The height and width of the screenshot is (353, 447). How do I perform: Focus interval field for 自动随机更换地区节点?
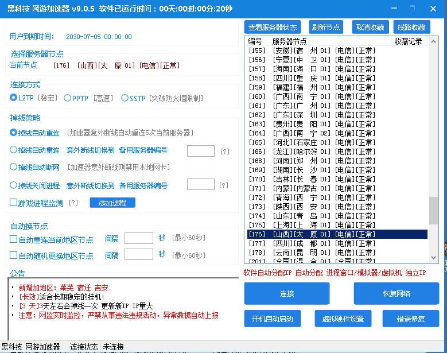coord(139,254)
